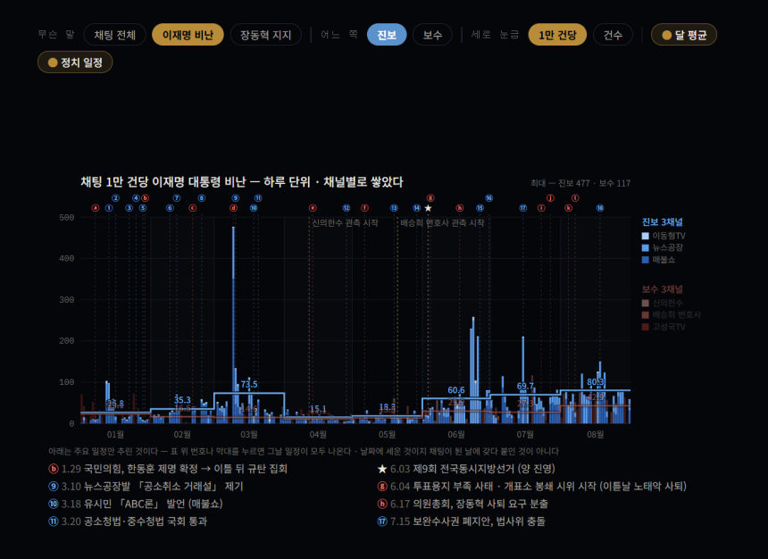Click the '3.20 공소청법·중수청법 국회 통과' entry
Image resolution: width=768 pixels, height=559 pixels.
128,521
